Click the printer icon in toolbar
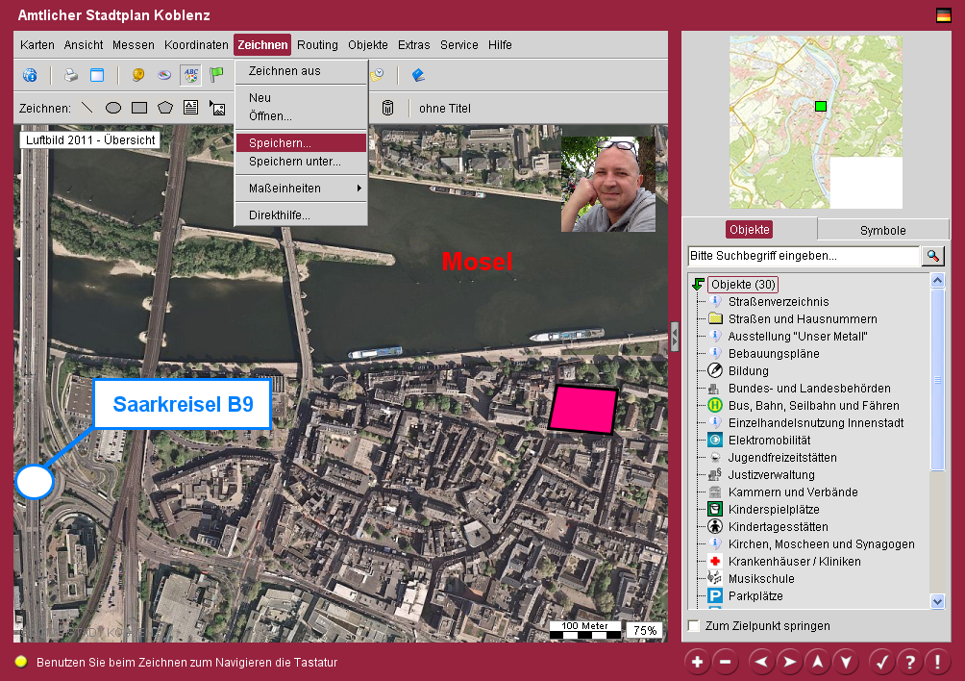The width and height of the screenshot is (965, 681). (x=70, y=75)
